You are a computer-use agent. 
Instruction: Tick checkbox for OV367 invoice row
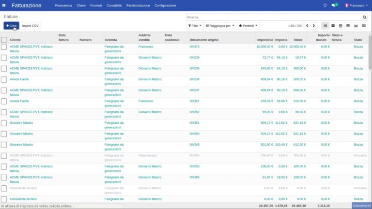[4, 102]
